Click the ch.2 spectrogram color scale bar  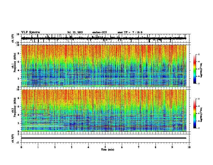195,114
